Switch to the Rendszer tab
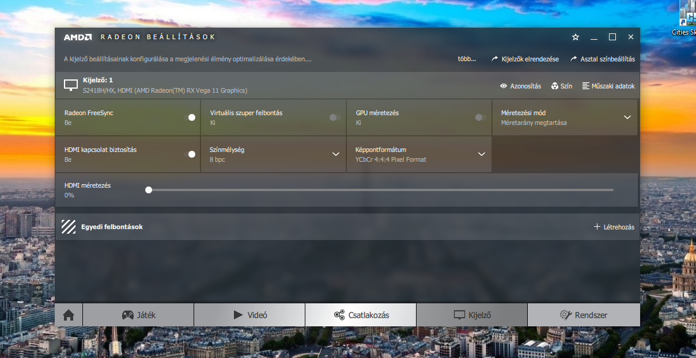This screenshot has width=696, height=358. click(x=584, y=315)
